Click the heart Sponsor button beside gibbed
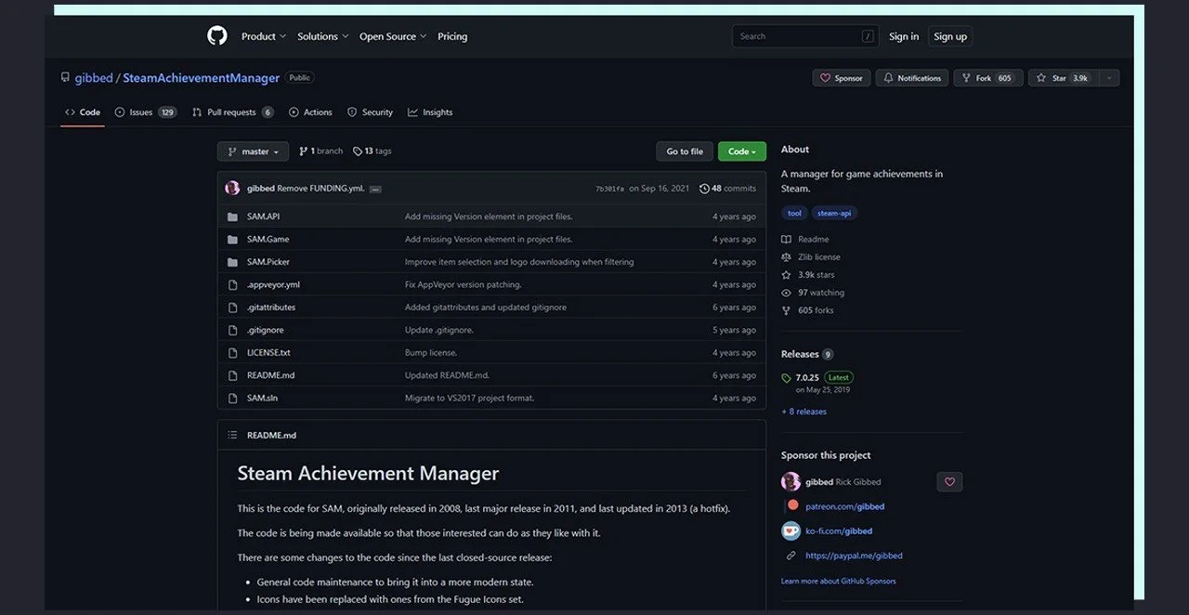Viewport: 1189px width, 615px height. [949, 481]
